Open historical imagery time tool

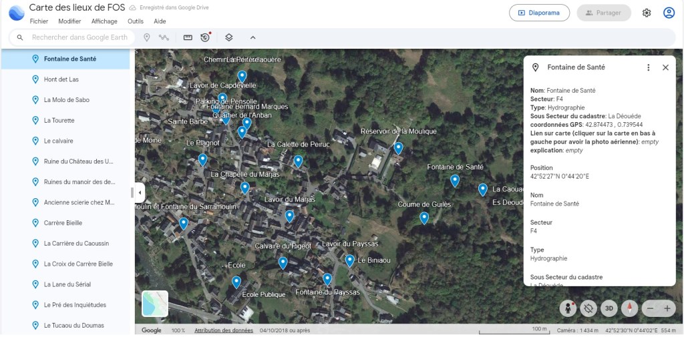click(205, 37)
